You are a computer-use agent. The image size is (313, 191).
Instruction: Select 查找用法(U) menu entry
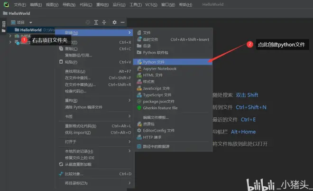[x=95, y=71]
